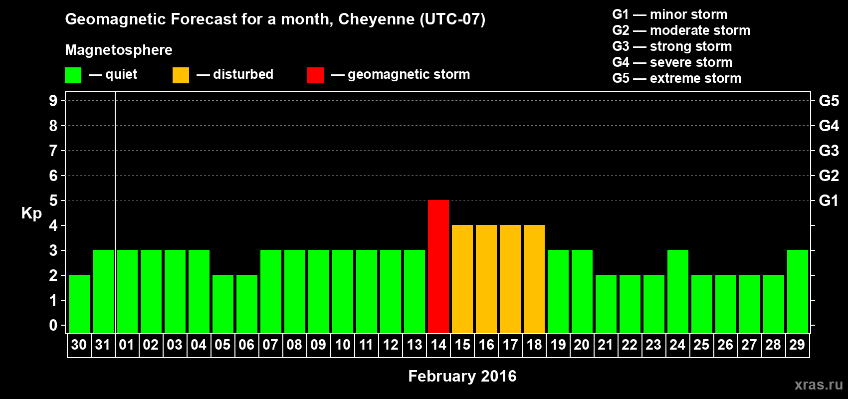Click the G3 strong storm legend line
Image resolution: width=848 pixels, height=399 pixels.
point(672,46)
